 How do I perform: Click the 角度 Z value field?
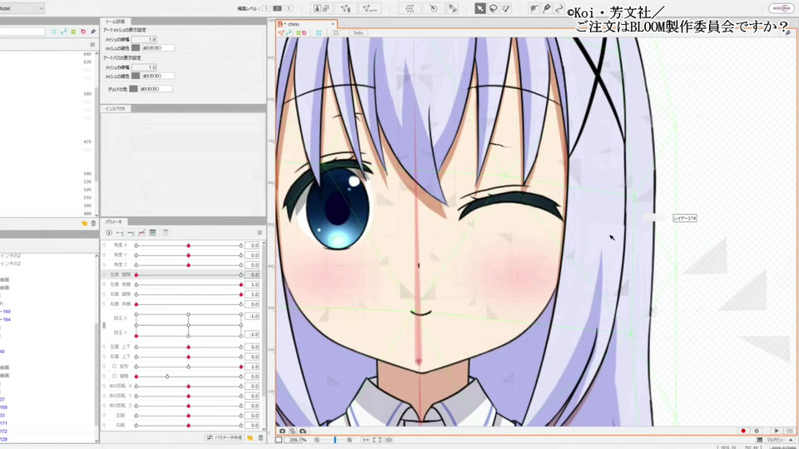pos(252,265)
